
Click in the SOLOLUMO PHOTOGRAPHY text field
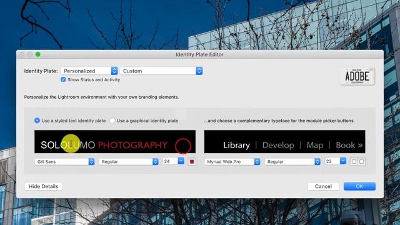pyautogui.click(x=115, y=142)
